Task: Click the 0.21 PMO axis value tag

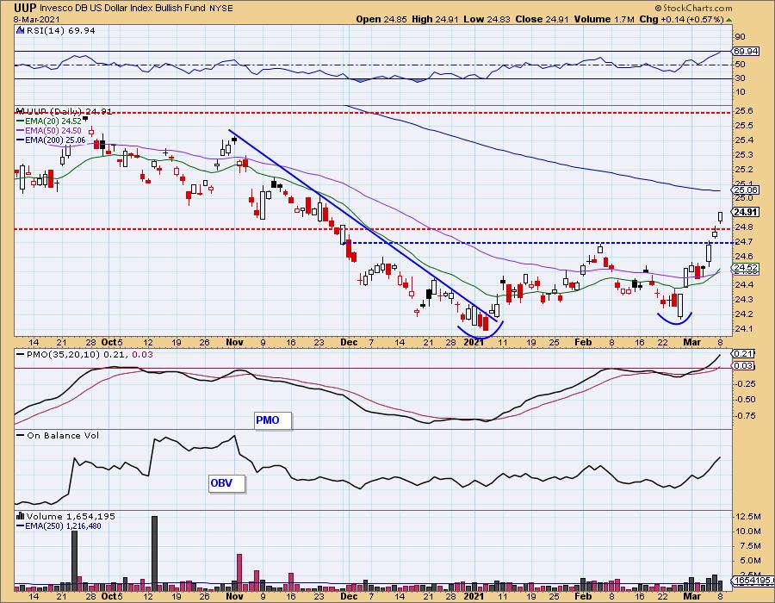Action: 744,353
